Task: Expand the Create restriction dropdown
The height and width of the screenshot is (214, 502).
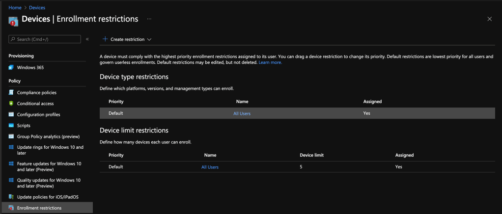Action: 127,39
